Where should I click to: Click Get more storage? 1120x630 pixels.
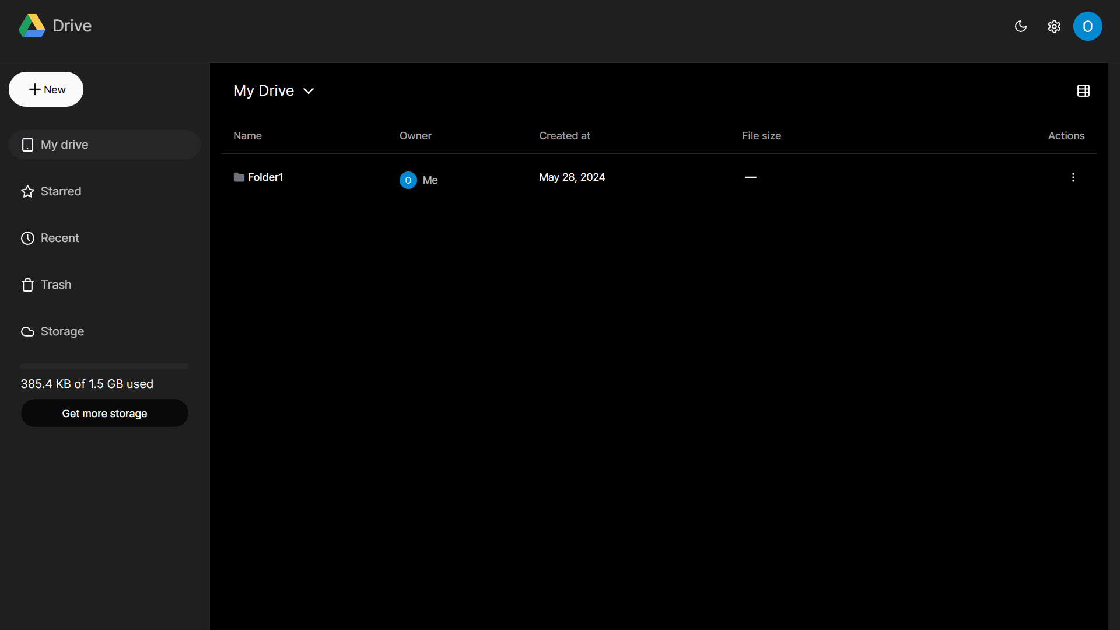click(104, 413)
